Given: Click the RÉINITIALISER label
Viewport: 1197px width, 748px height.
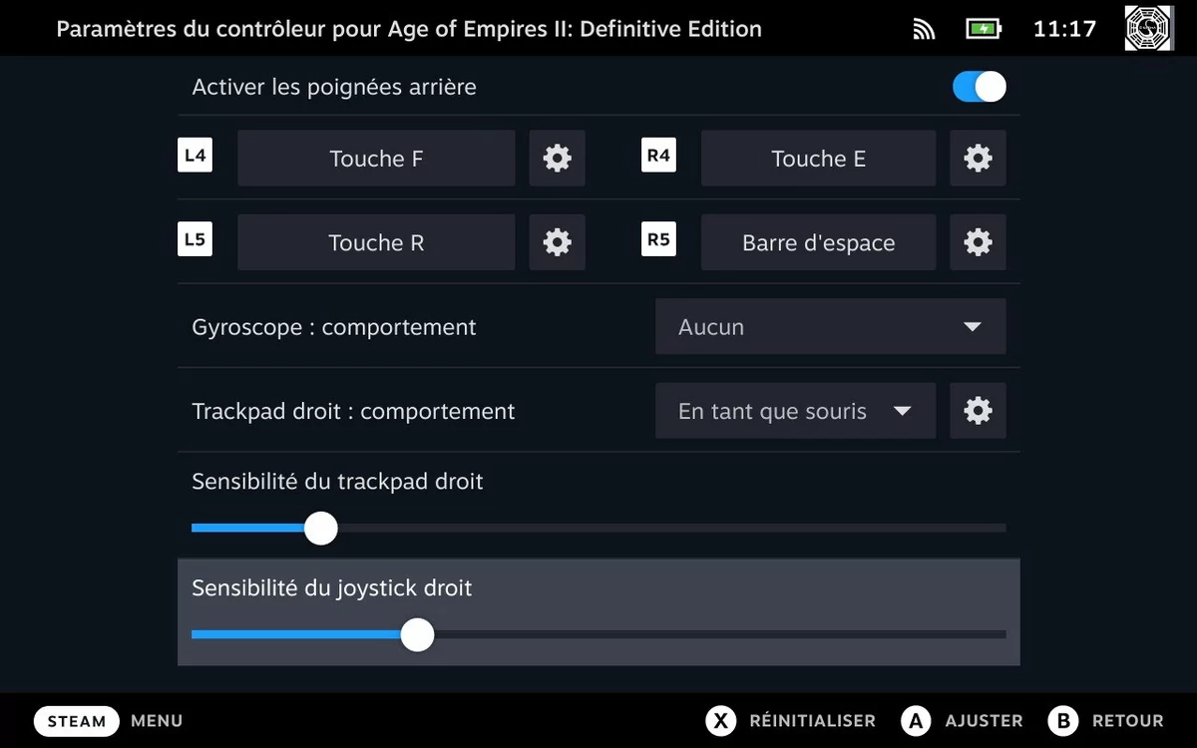Looking at the screenshot, I should coord(812,721).
